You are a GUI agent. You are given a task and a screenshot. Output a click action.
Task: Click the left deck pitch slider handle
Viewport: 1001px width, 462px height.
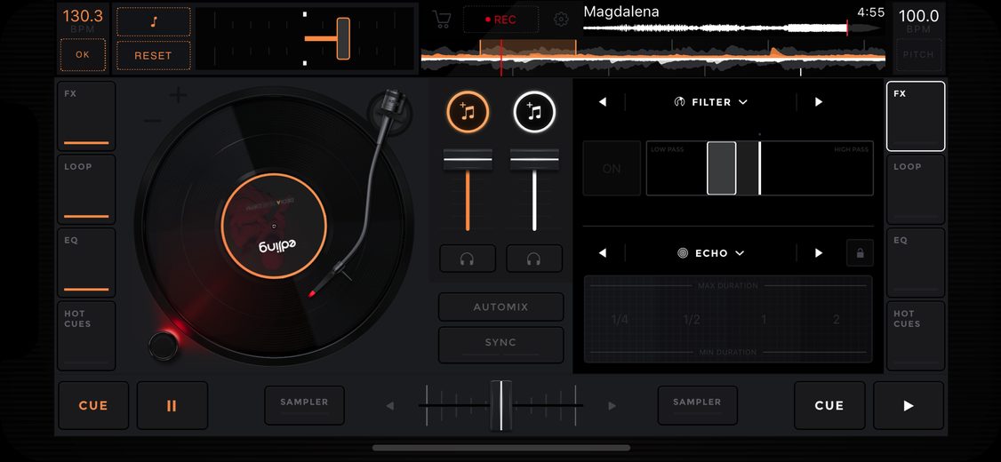coord(343,38)
